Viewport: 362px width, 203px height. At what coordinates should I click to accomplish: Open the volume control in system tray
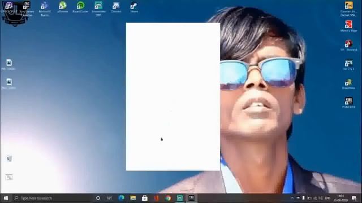321,198
